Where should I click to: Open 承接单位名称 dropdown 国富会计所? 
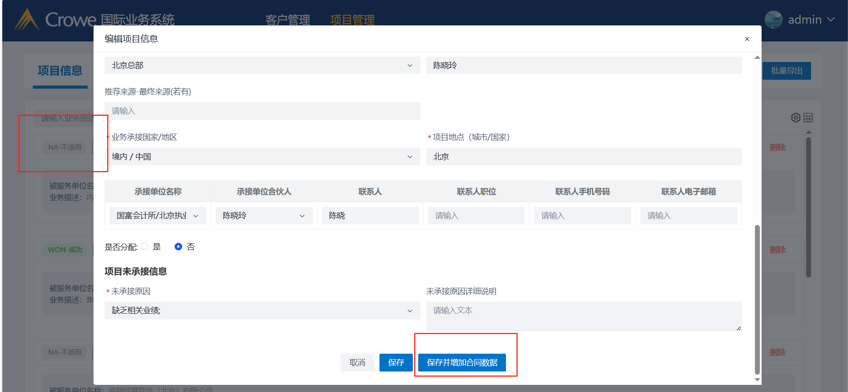(x=158, y=216)
